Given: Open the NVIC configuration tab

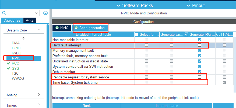Looking at the screenshot, I should pyautogui.click(x=62, y=28).
